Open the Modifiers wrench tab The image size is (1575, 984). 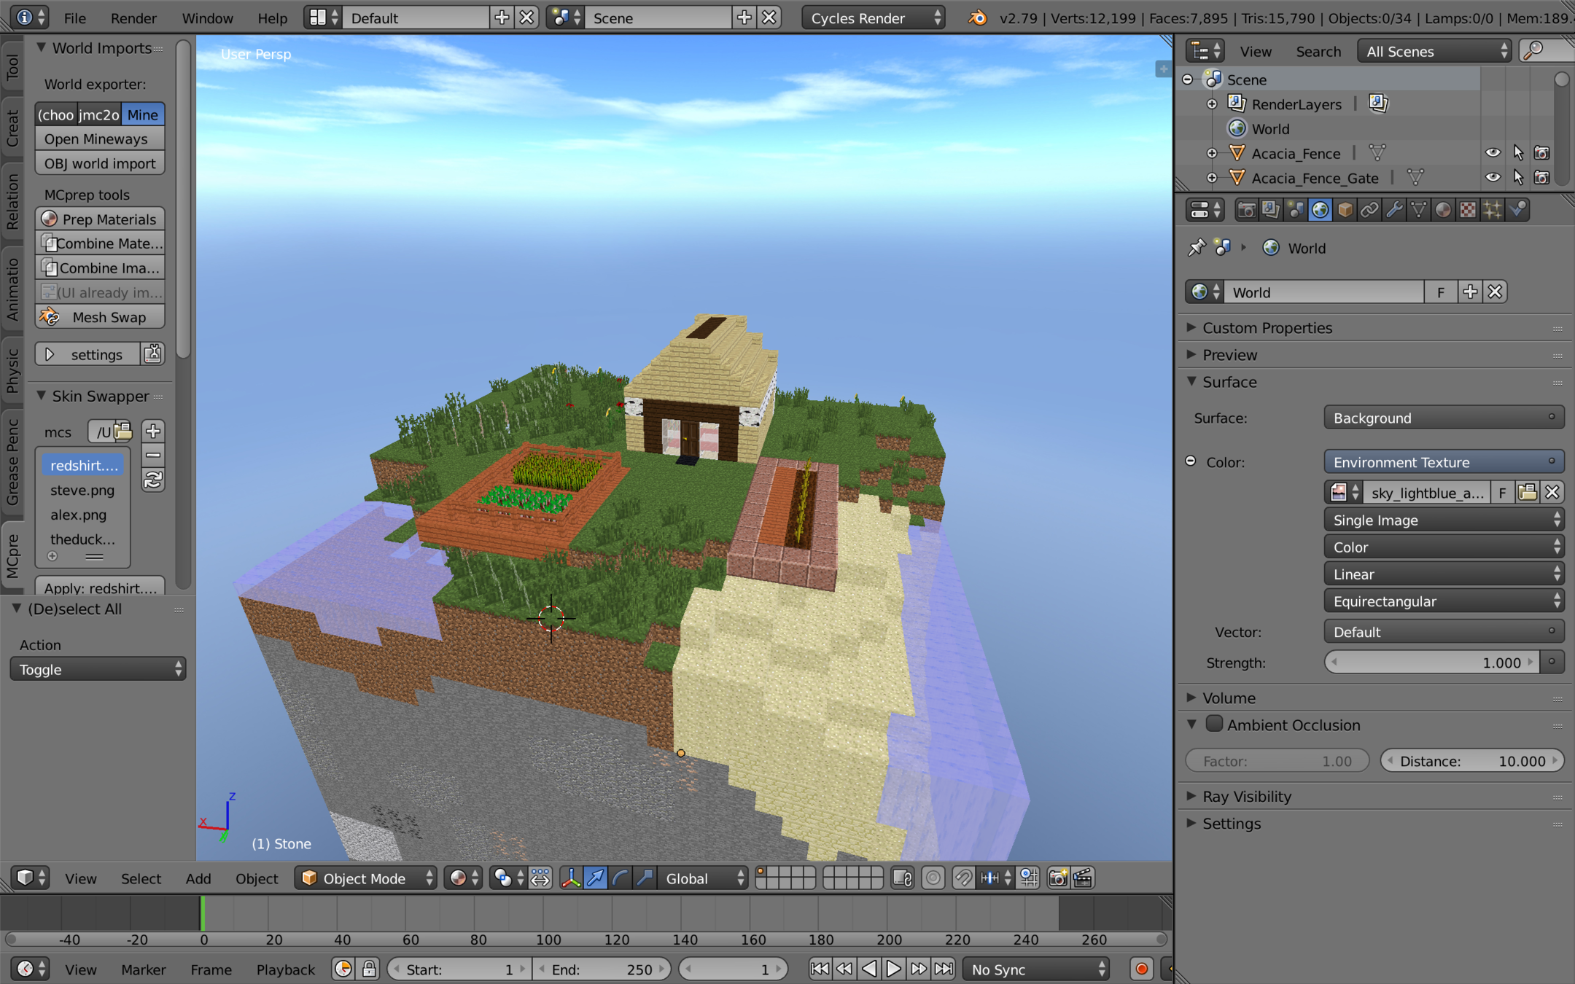click(1394, 211)
